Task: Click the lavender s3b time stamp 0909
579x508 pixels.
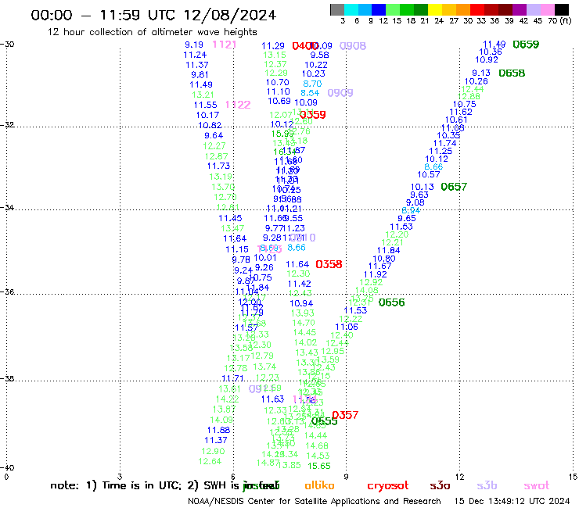Action: (x=340, y=92)
